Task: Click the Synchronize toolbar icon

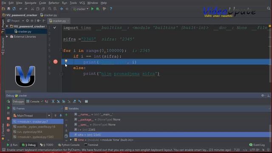Action: tap(14, 9)
